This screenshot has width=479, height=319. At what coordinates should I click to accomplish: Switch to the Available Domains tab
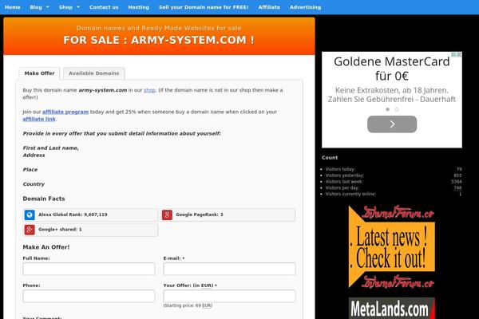point(93,73)
